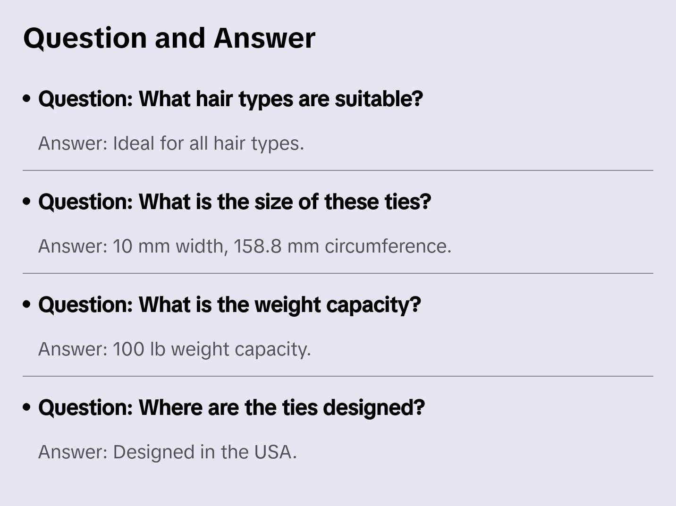Image resolution: width=676 pixels, height=506 pixels.
Task: Expand the weight capacity question
Action: [x=229, y=305]
